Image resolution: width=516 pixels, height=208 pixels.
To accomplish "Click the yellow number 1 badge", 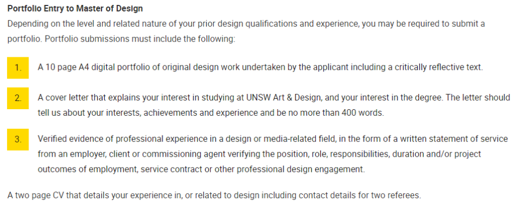I will click(18, 68).
